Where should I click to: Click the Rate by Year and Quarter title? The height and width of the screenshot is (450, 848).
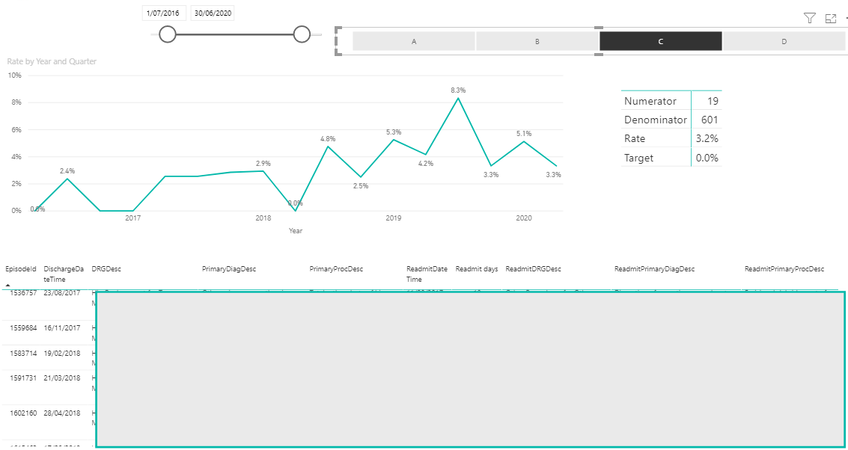52,61
